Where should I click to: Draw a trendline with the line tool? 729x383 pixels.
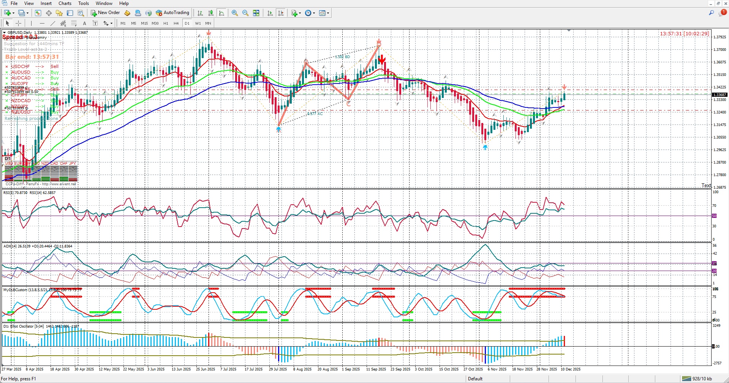[53, 23]
